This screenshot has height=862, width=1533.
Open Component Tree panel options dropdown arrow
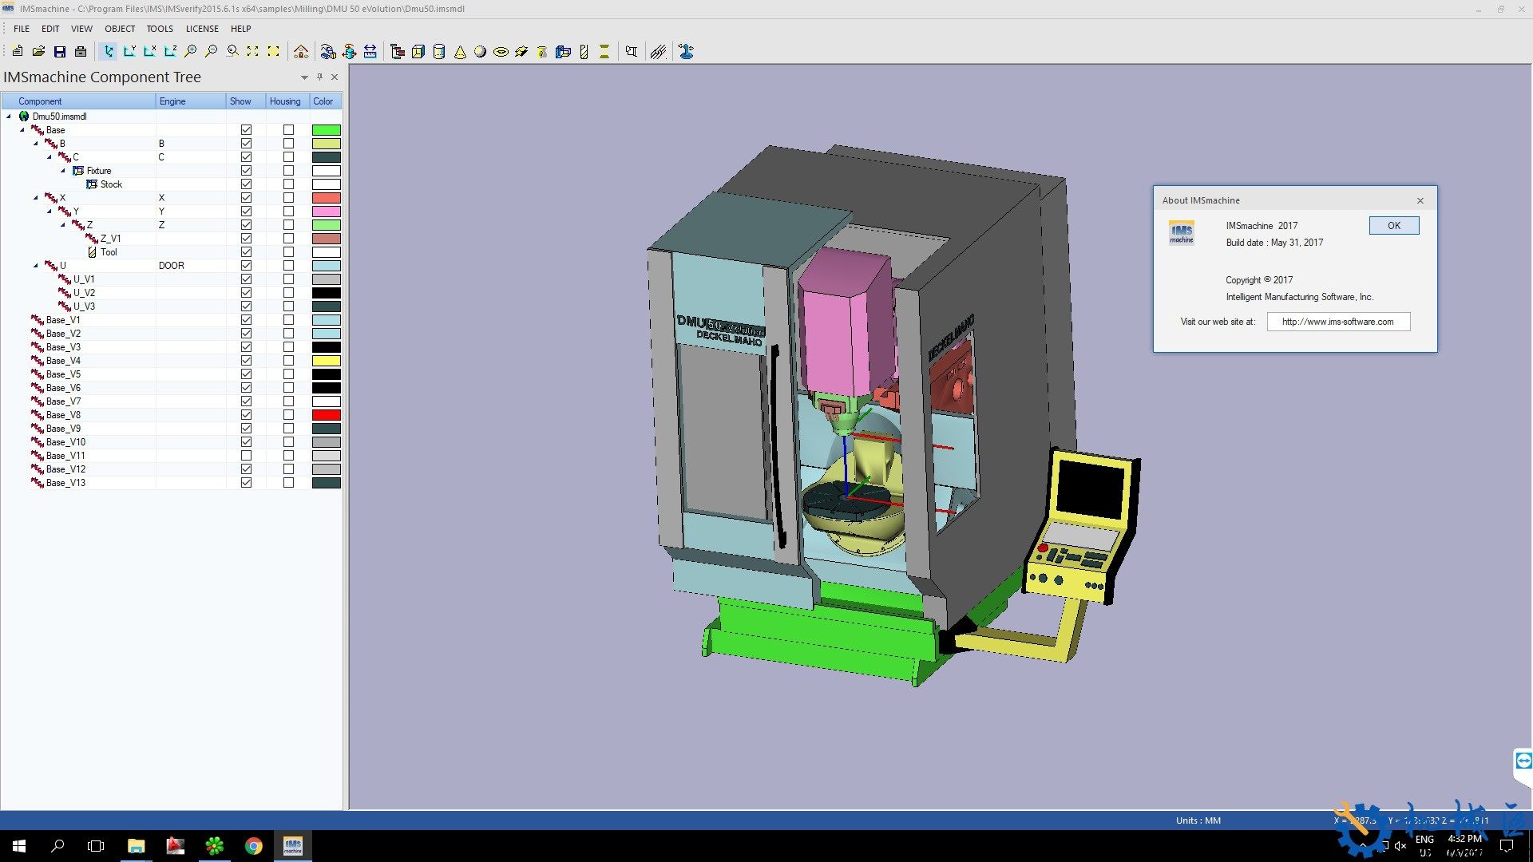pos(304,77)
